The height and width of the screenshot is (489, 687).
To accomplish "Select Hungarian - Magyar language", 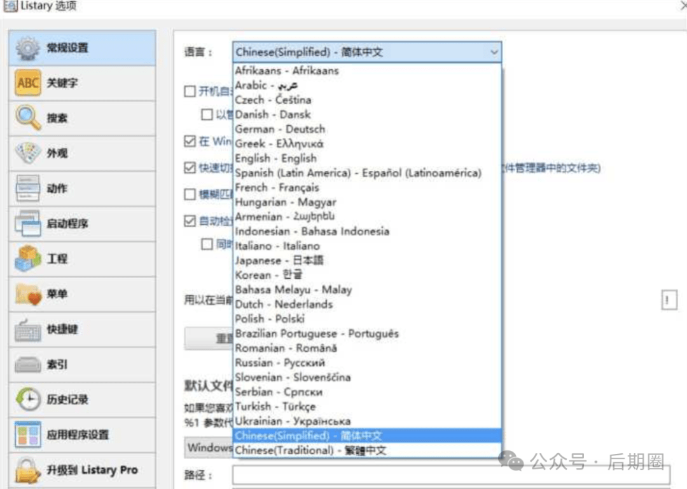I will [x=367, y=203].
